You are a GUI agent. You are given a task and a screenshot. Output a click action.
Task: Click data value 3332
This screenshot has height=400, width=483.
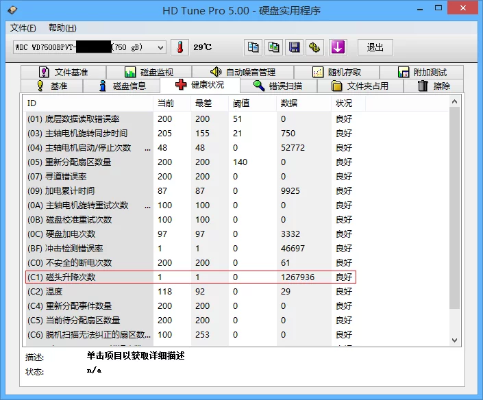point(290,234)
